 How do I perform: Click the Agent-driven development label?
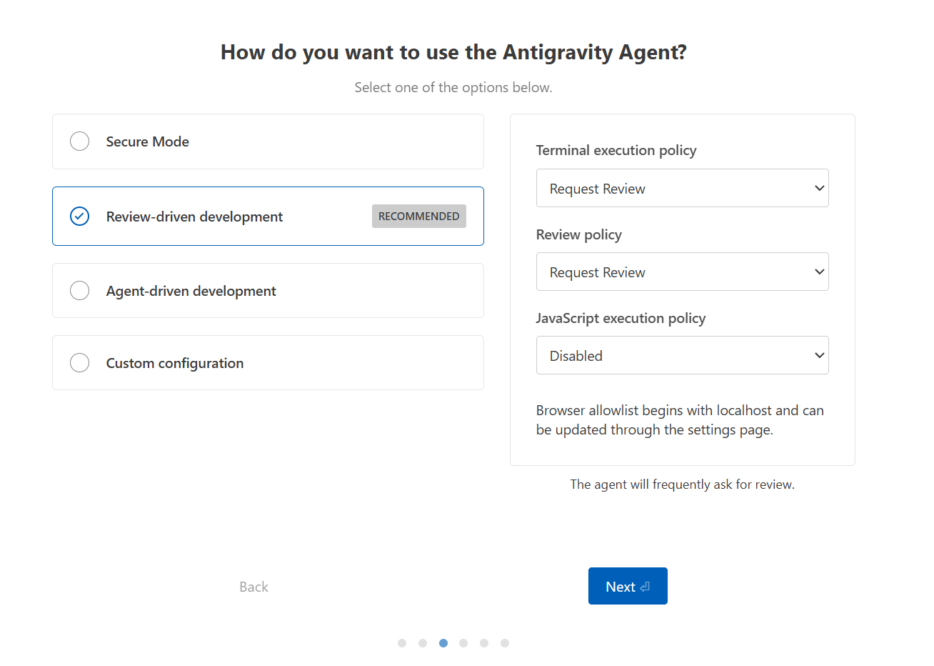point(191,291)
